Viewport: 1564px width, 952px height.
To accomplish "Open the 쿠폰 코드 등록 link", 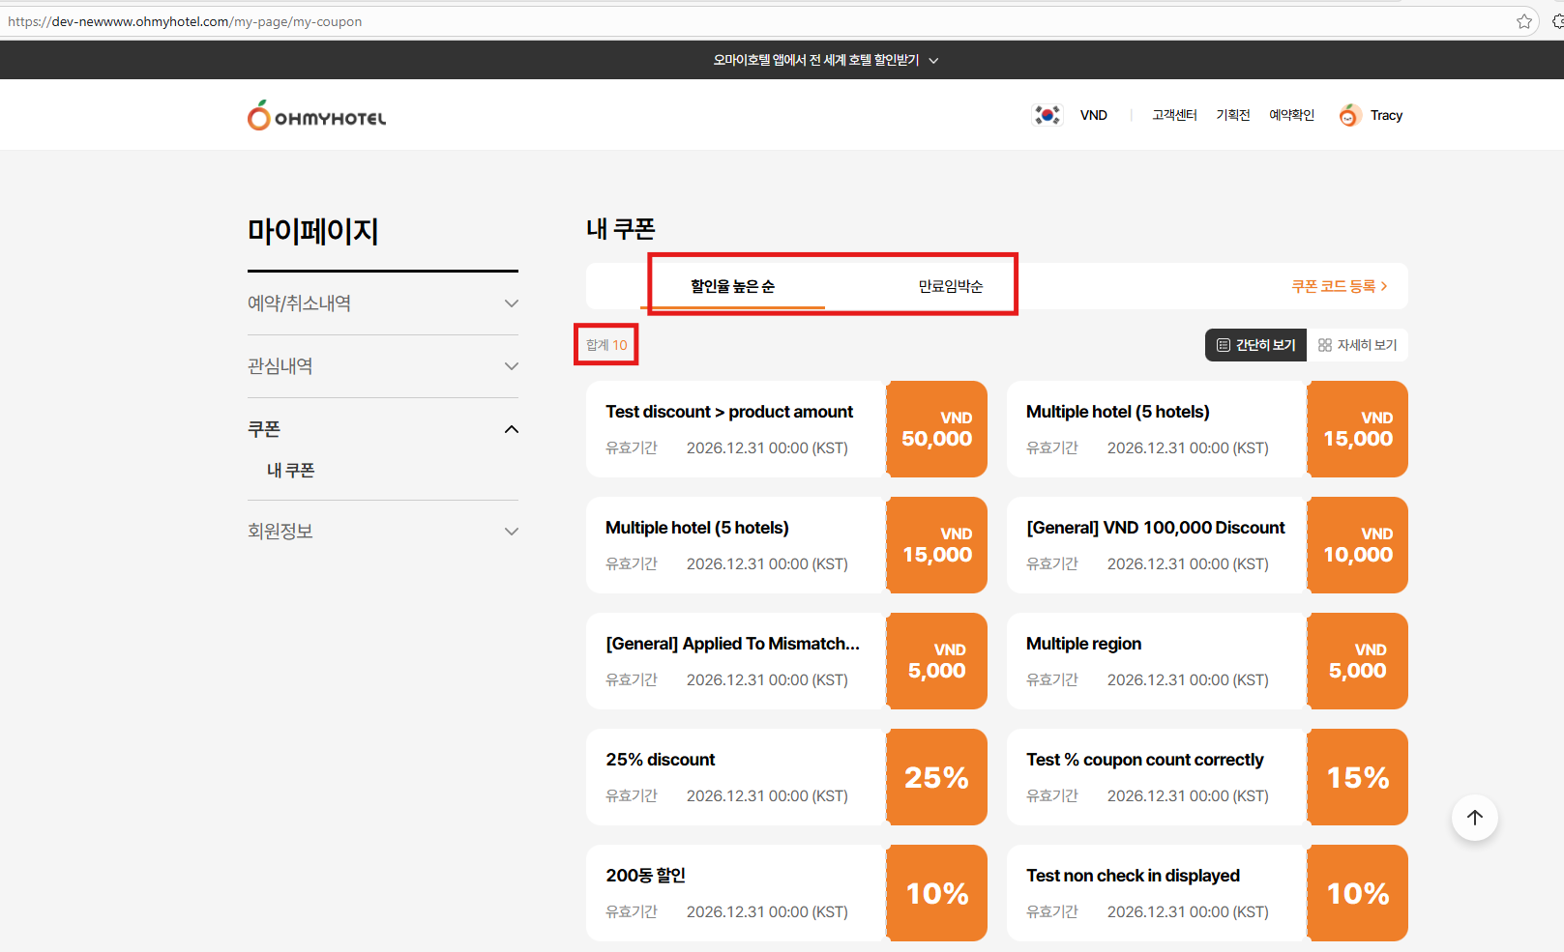I will click(1339, 286).
